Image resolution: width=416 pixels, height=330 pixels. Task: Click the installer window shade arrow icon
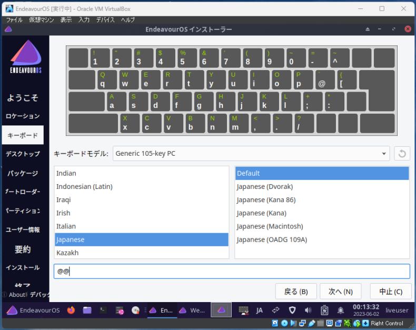(368, 29)
